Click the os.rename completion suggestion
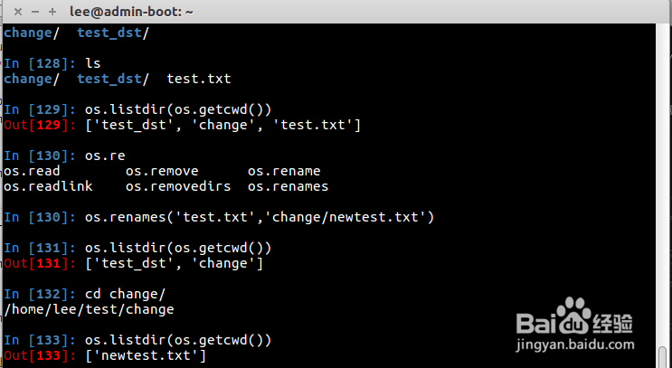This screenshot has width=672, height=368. [x=284, y=171]
